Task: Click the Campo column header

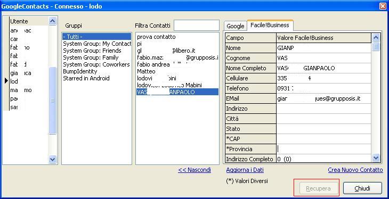Action: 250,38
